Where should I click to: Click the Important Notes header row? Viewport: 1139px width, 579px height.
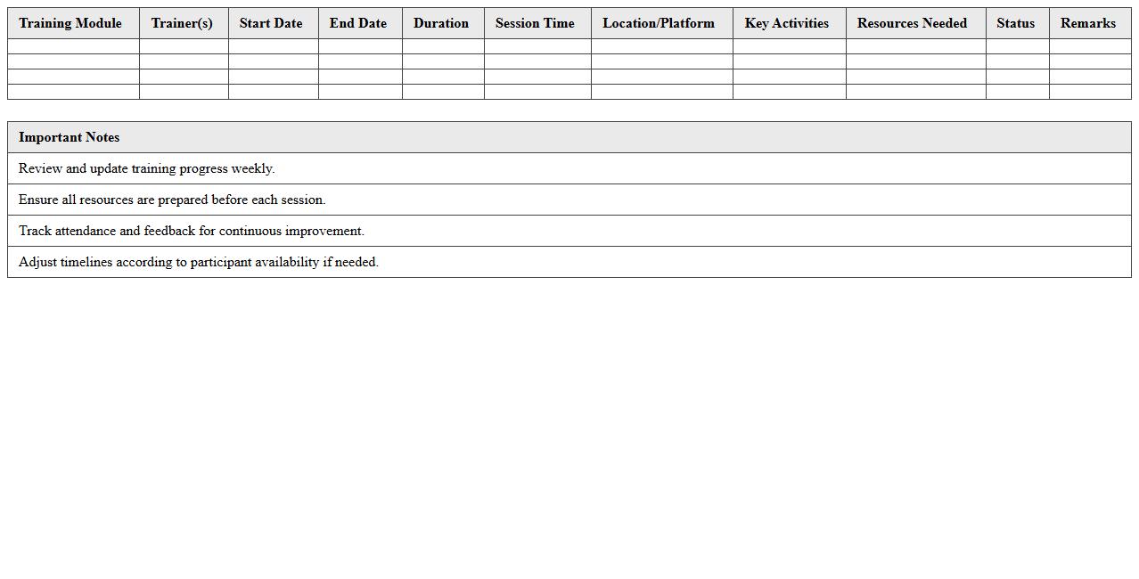click(569, 137)
